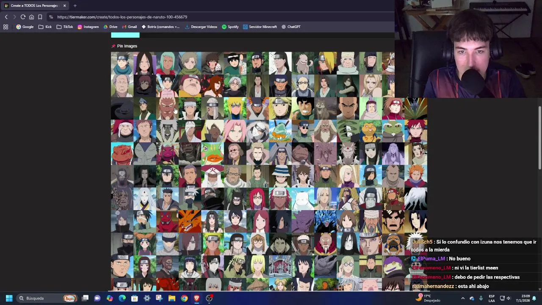
Task: Launch Snipping Tool from taskbar
Action: pyautogui.click(x=159, y=298)
